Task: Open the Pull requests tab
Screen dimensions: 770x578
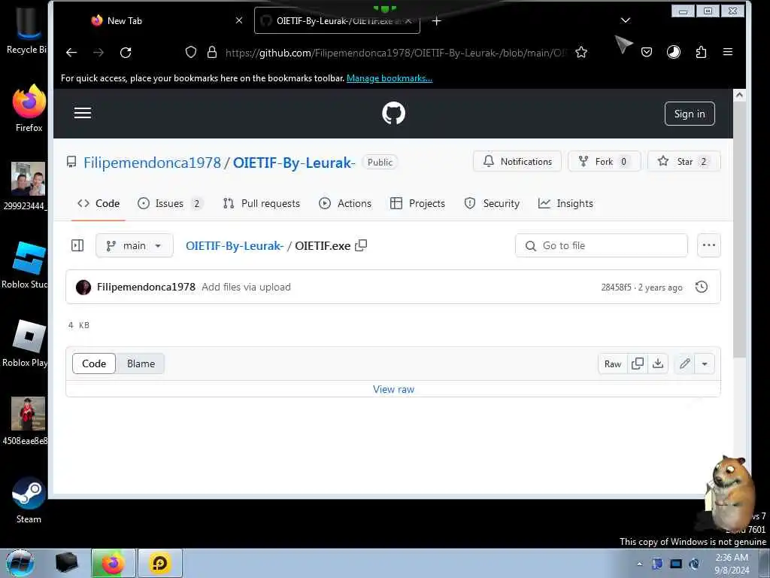Action: coord(261,203)
